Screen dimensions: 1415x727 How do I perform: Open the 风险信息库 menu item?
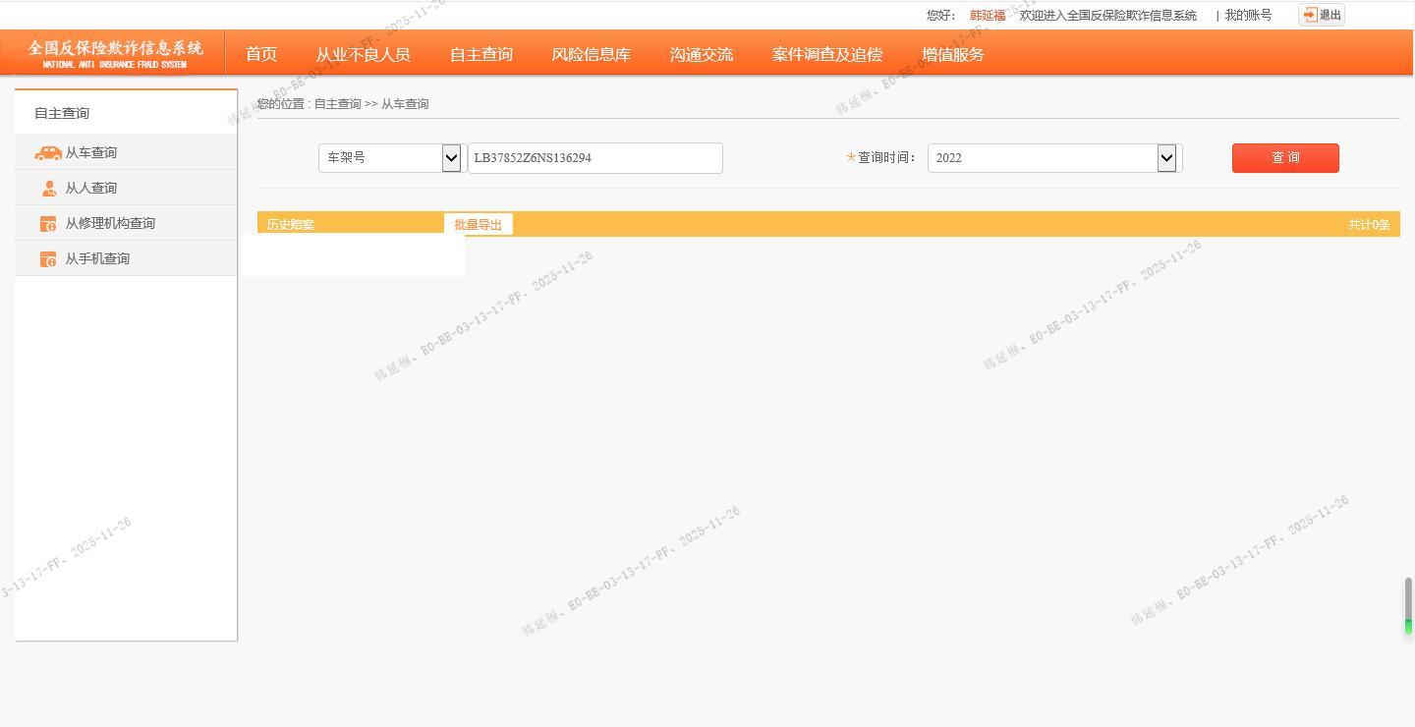click(x=591, y=55)
